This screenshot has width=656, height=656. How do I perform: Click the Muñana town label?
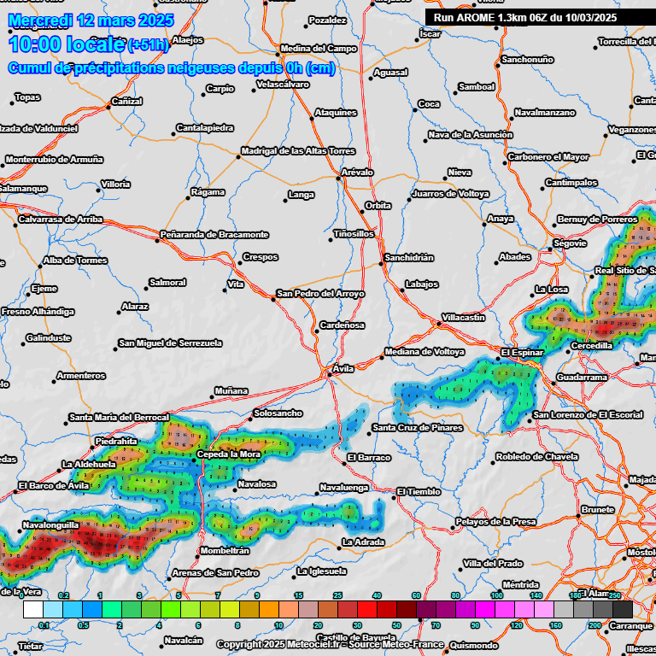[231, 390]
